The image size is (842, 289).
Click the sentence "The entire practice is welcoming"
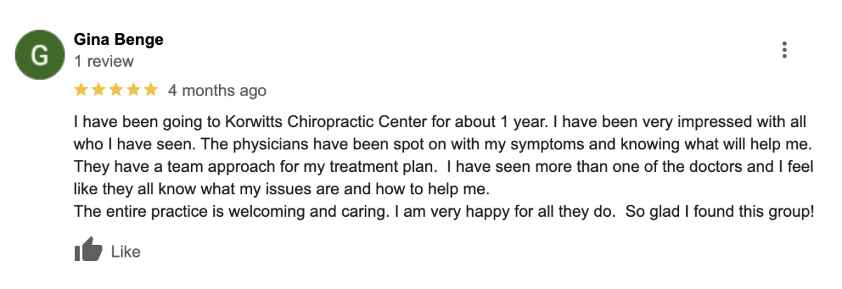[x=229, y=212]
